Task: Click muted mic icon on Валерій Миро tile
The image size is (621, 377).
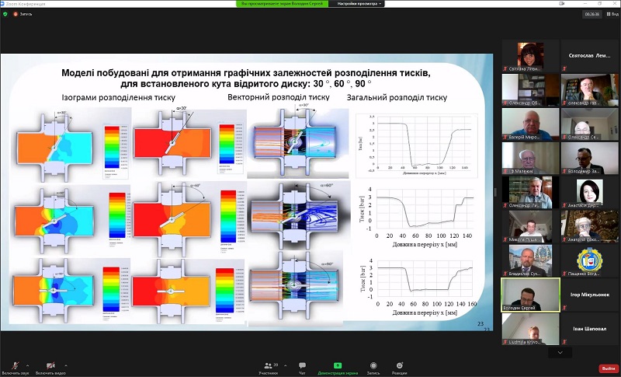Action: pyautogui.click(x=505, y=137)
